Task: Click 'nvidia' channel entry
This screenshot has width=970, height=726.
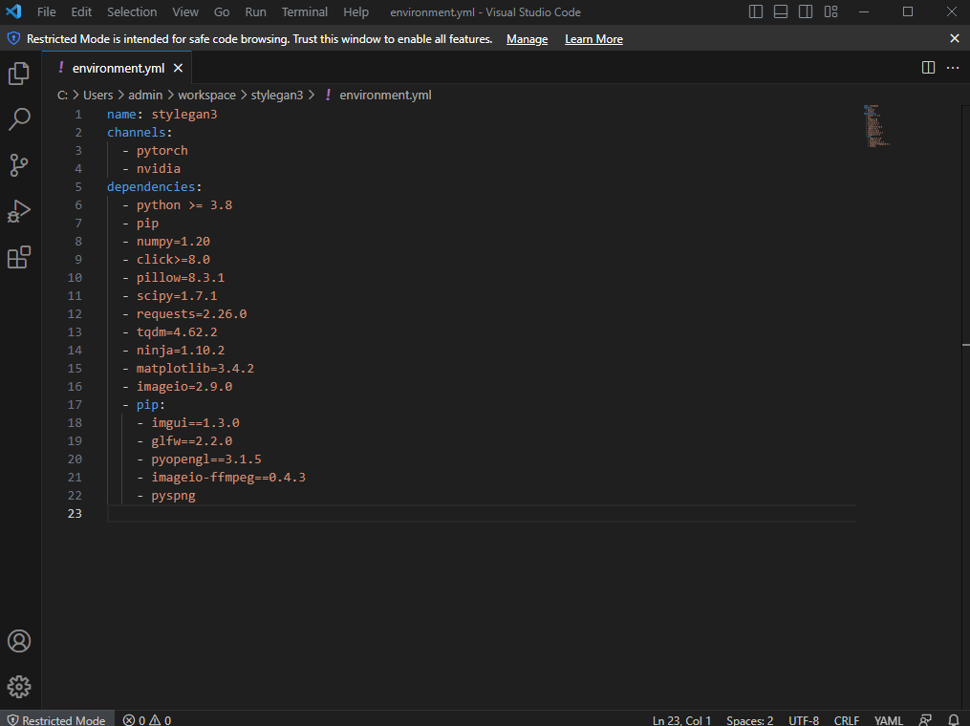Action: [159, 169]
